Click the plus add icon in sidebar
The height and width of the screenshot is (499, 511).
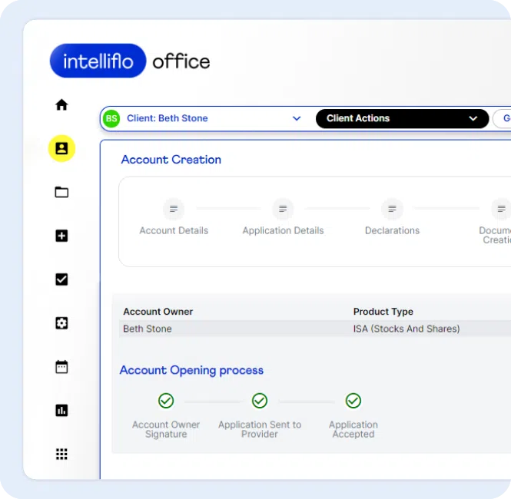61,236
